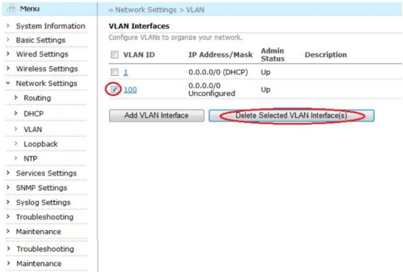Image resolution: width=403 pixels, height=272 pixels.
Task: Click the 0.0.0.0/0 Unconfigured cell
Action: point(212,89)
